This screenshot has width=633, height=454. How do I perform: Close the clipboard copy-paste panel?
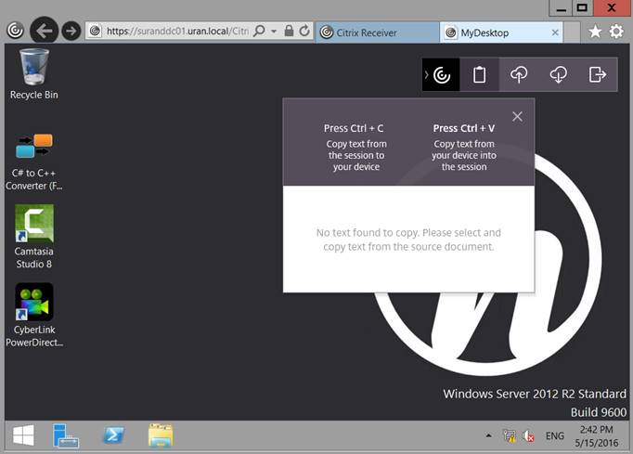pyautogui.click(x=517, y=117)
